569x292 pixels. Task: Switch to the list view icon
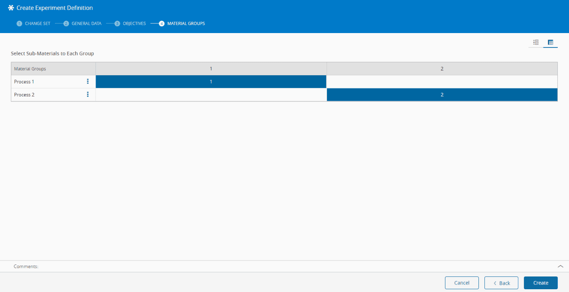(x=536, y=42)
